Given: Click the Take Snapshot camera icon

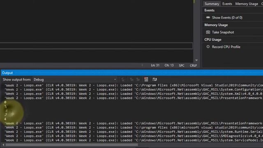Looking at the screenshot, I should (208, 32).
